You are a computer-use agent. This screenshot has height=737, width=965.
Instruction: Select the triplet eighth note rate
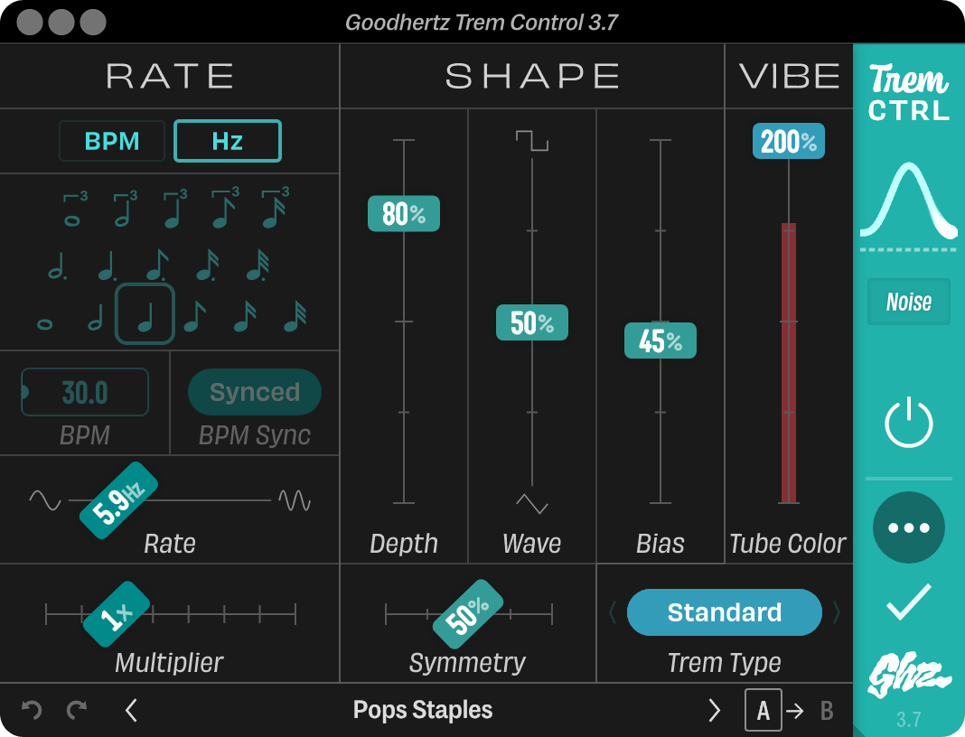[x=225, y=210]
